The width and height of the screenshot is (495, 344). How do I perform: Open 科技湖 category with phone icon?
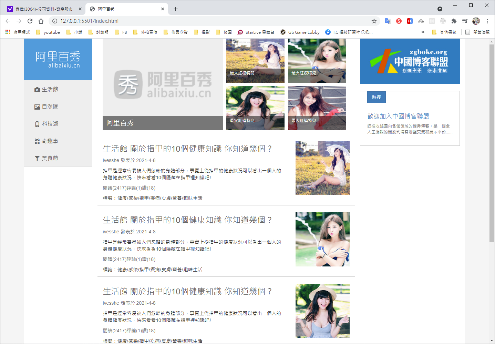46,124
